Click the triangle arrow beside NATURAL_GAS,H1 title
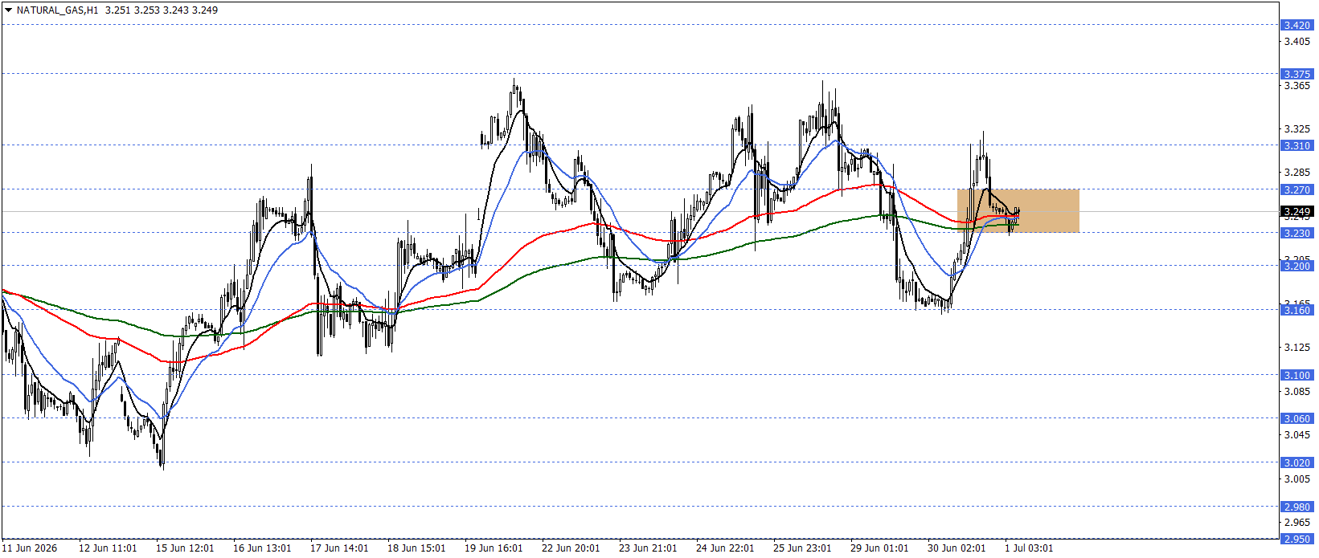 [8, 10]
